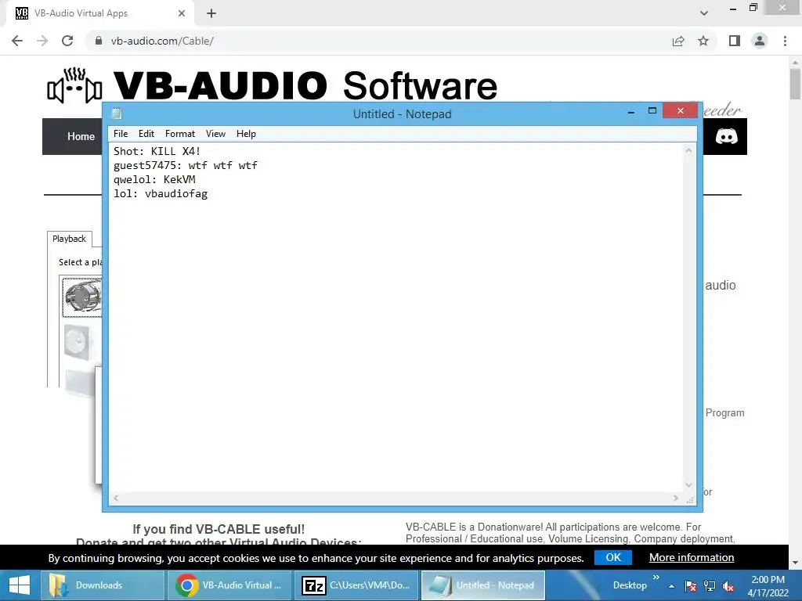The width and height of the screenshot is (802, 601).
Task: Open the Discord icon link
Action: click(726, 136)
